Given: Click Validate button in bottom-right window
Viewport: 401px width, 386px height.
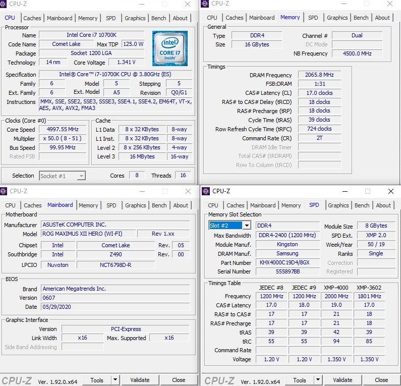Looking at the screenshot, I should [x=342, y=380].
